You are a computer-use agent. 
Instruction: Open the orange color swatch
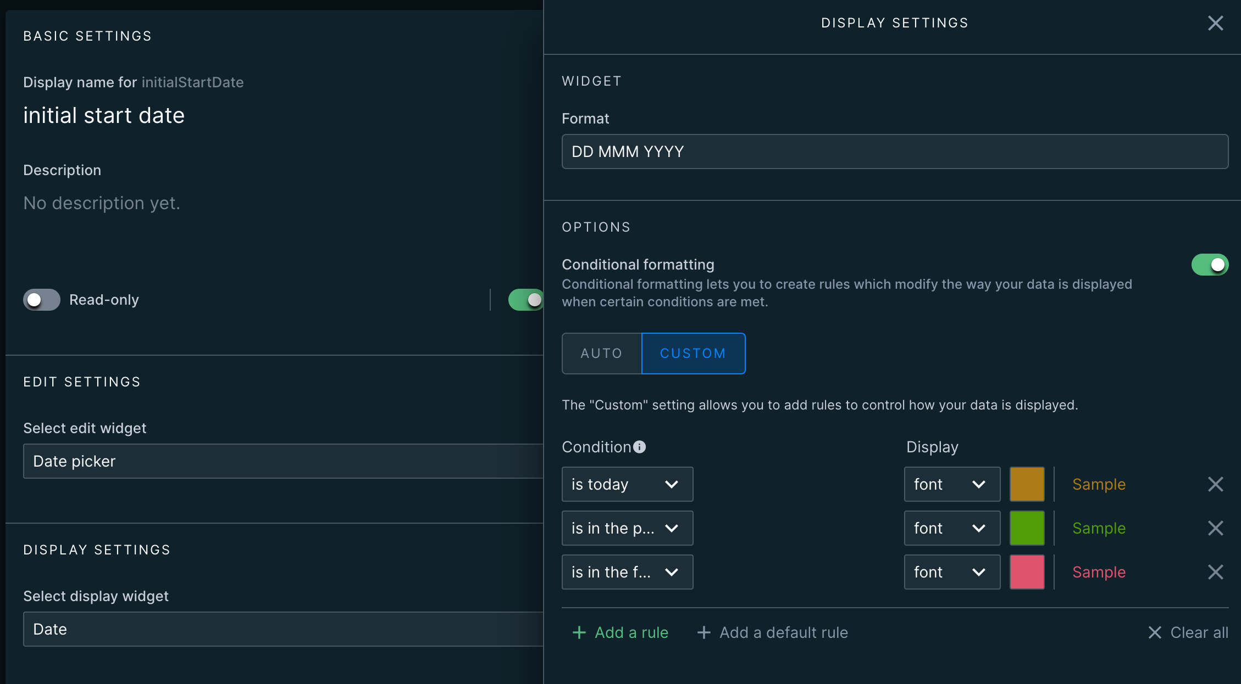coord(1027,484)
